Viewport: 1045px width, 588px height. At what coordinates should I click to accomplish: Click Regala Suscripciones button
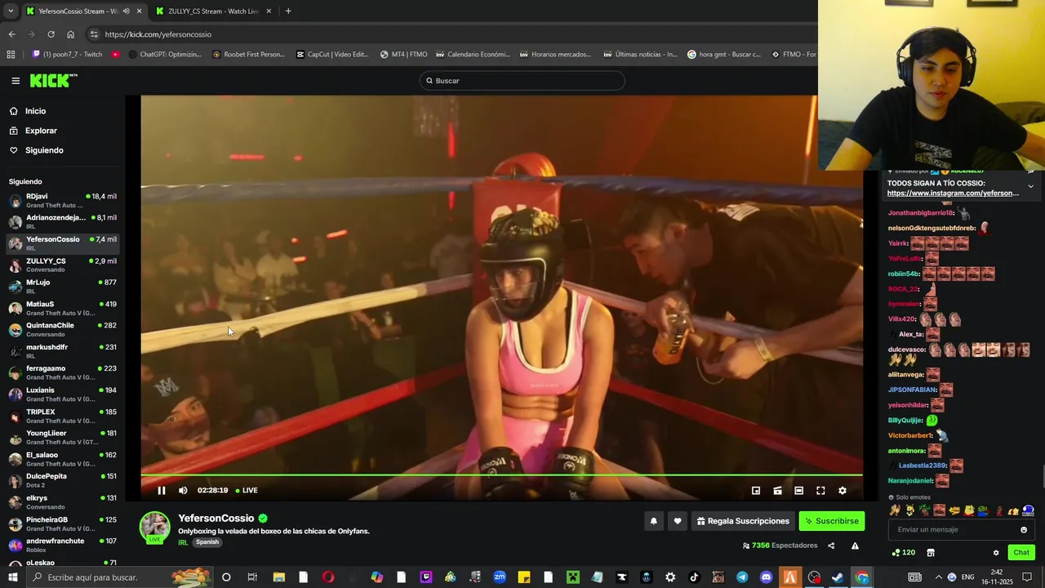(x=743, y=521)
